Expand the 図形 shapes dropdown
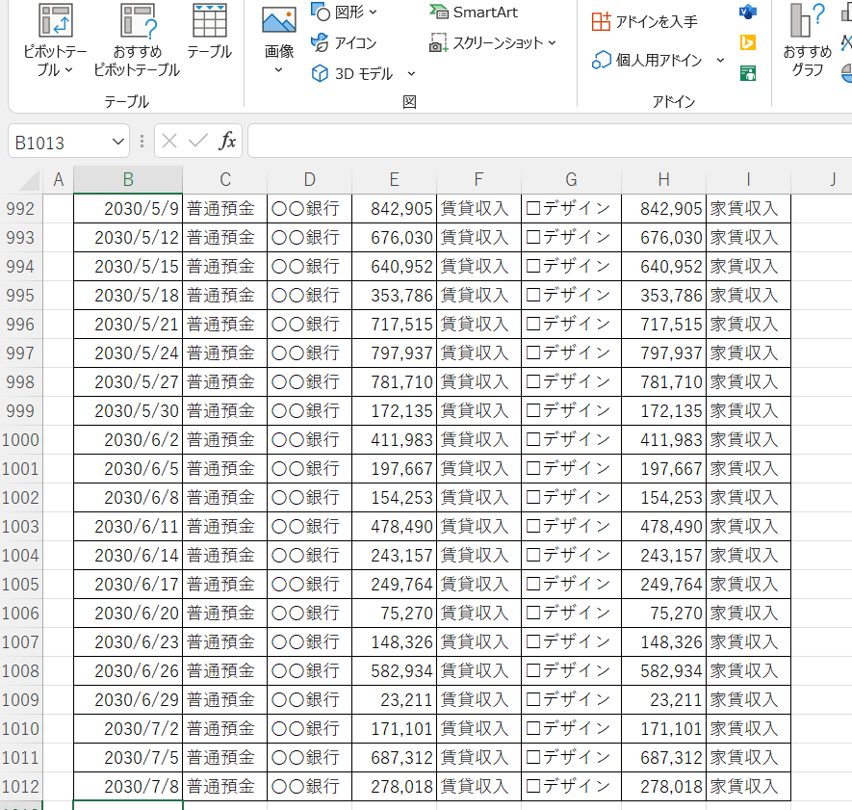The image size is (852, 810). [374, 12]
